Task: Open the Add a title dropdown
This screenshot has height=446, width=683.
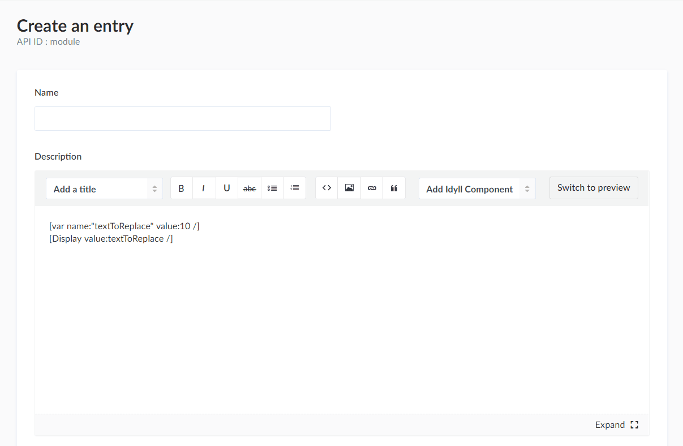Action: point(104,188)
